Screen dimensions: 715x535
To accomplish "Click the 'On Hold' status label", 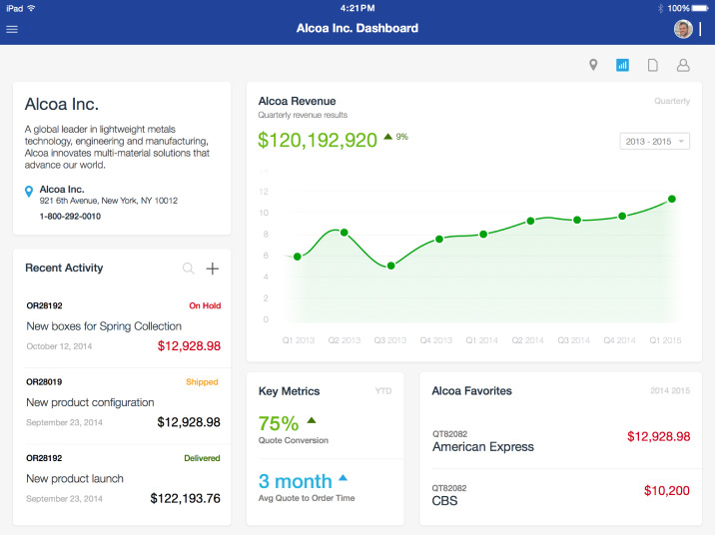I will click(x=205, y=305).
